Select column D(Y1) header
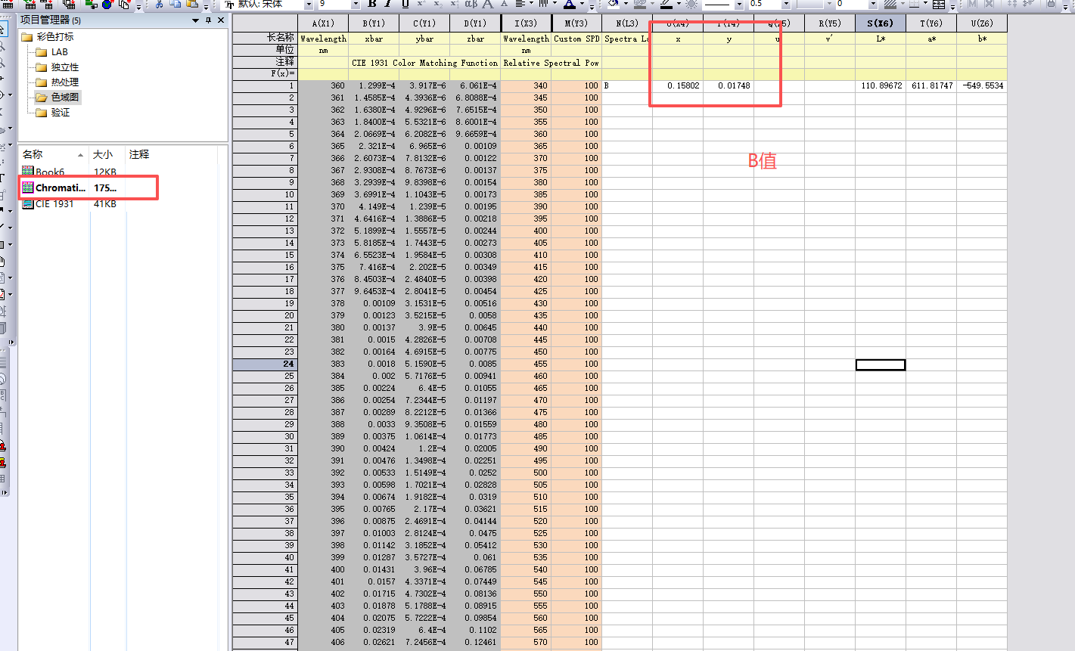The image size is (1075, 651). pos(475,23)
